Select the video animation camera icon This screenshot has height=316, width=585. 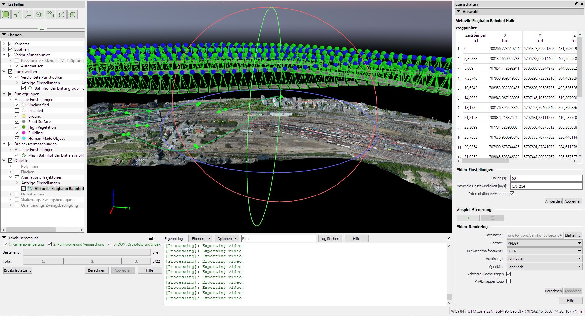click(50, 14)
